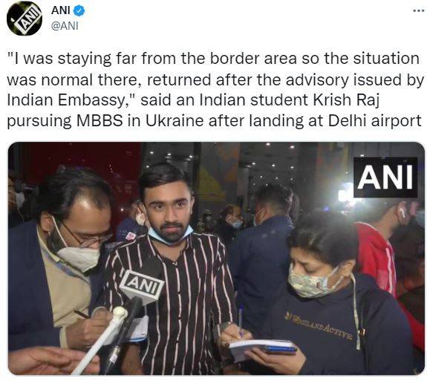
Task: Click the blue verified badge
Action: pos(79,11)
